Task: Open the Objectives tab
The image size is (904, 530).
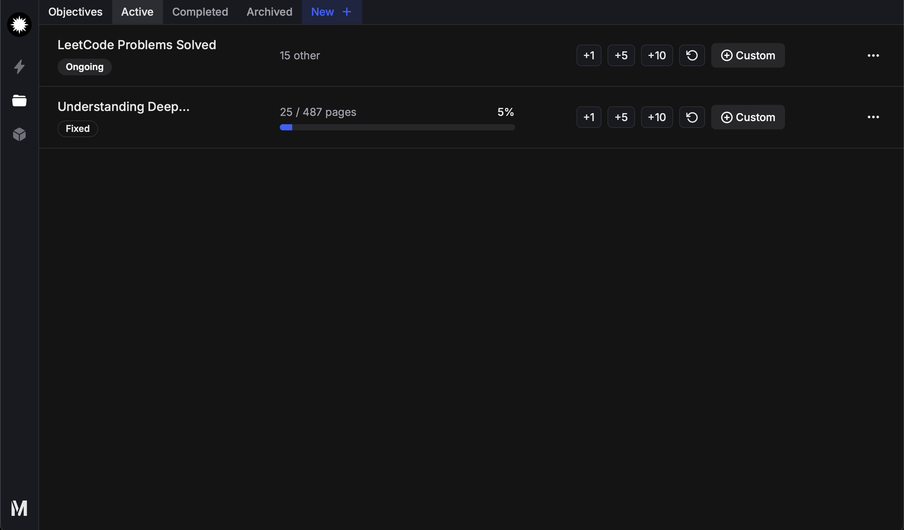Action: [x=75, y=12]
